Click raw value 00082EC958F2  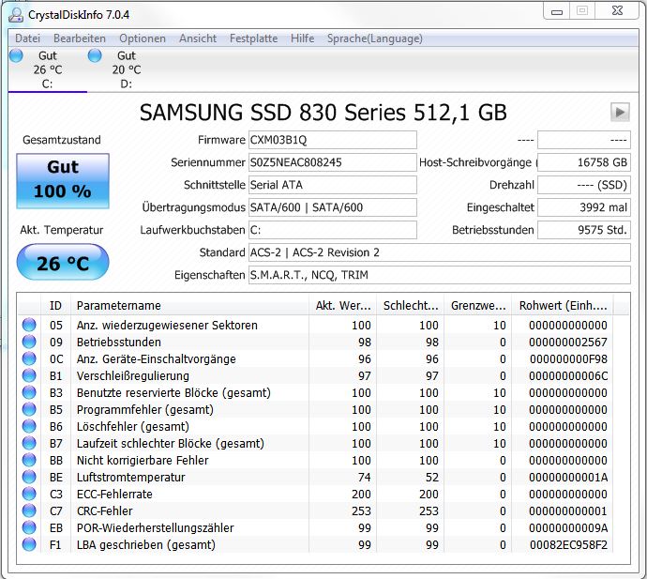[568, 544]
